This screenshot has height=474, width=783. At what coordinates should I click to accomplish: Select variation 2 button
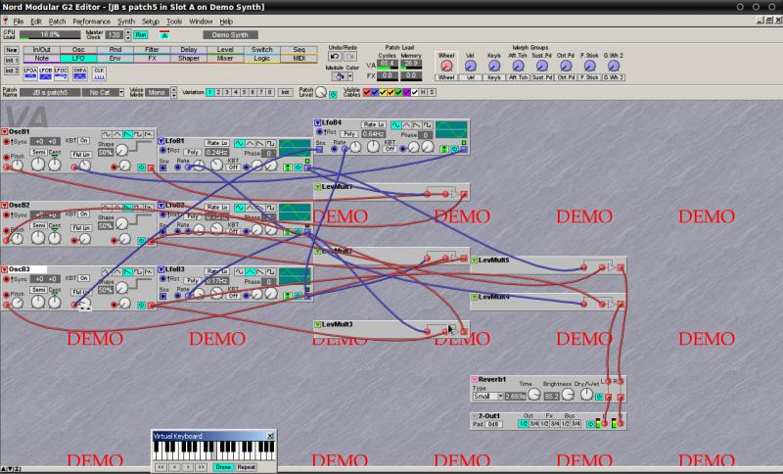(218, 92)
